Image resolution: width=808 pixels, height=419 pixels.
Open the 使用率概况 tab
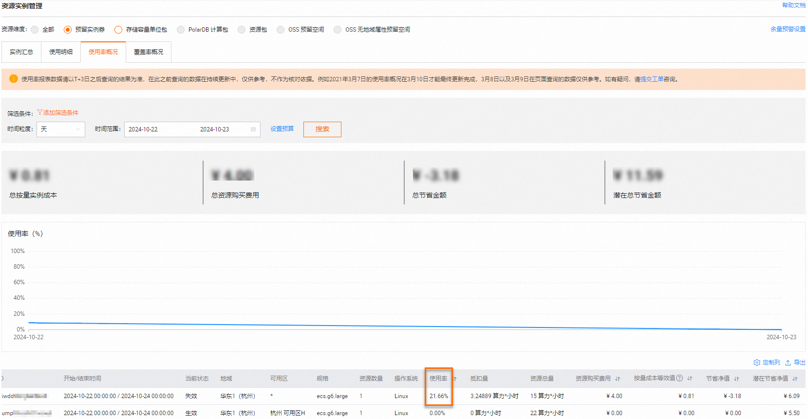[x=103, y=52]
